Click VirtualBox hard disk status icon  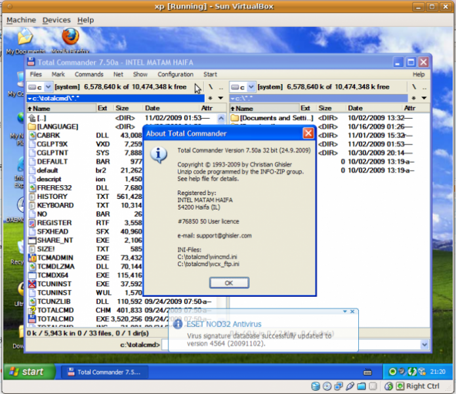316,386
